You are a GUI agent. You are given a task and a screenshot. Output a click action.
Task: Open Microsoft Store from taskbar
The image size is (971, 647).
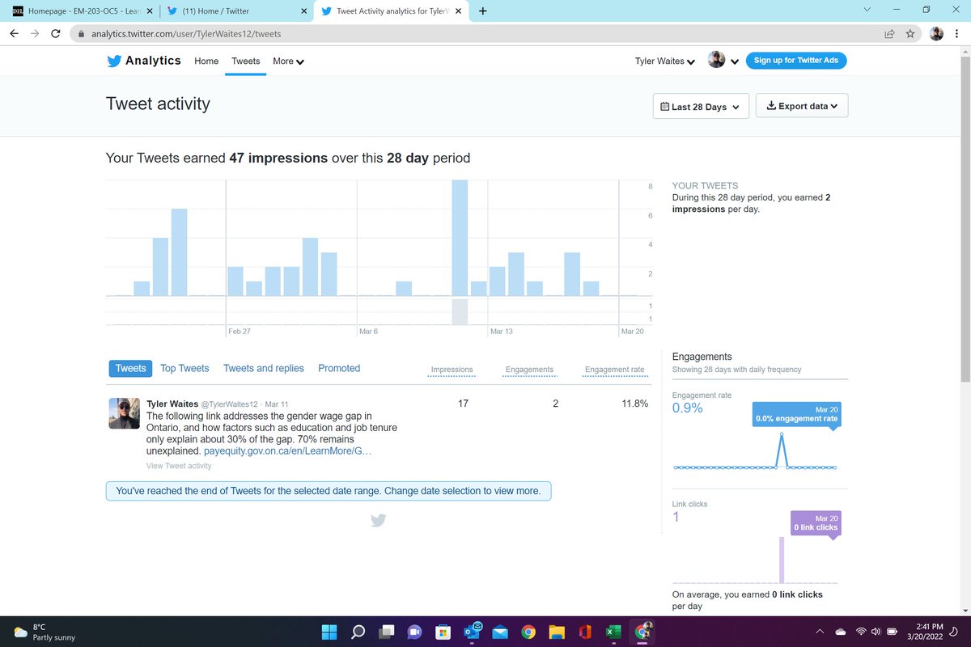[443, 632]
